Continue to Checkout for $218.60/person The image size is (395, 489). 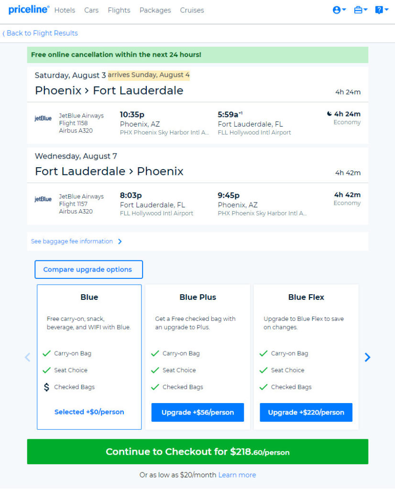pos(197,452)
